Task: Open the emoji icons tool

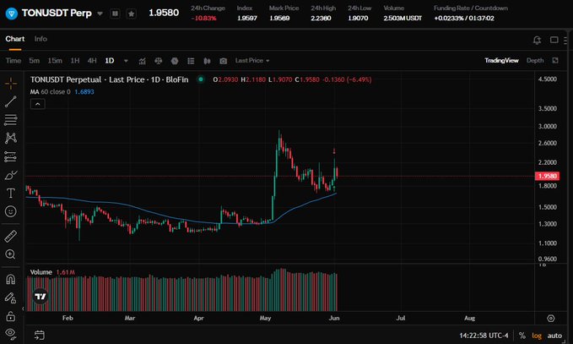Action: (11, 211)
